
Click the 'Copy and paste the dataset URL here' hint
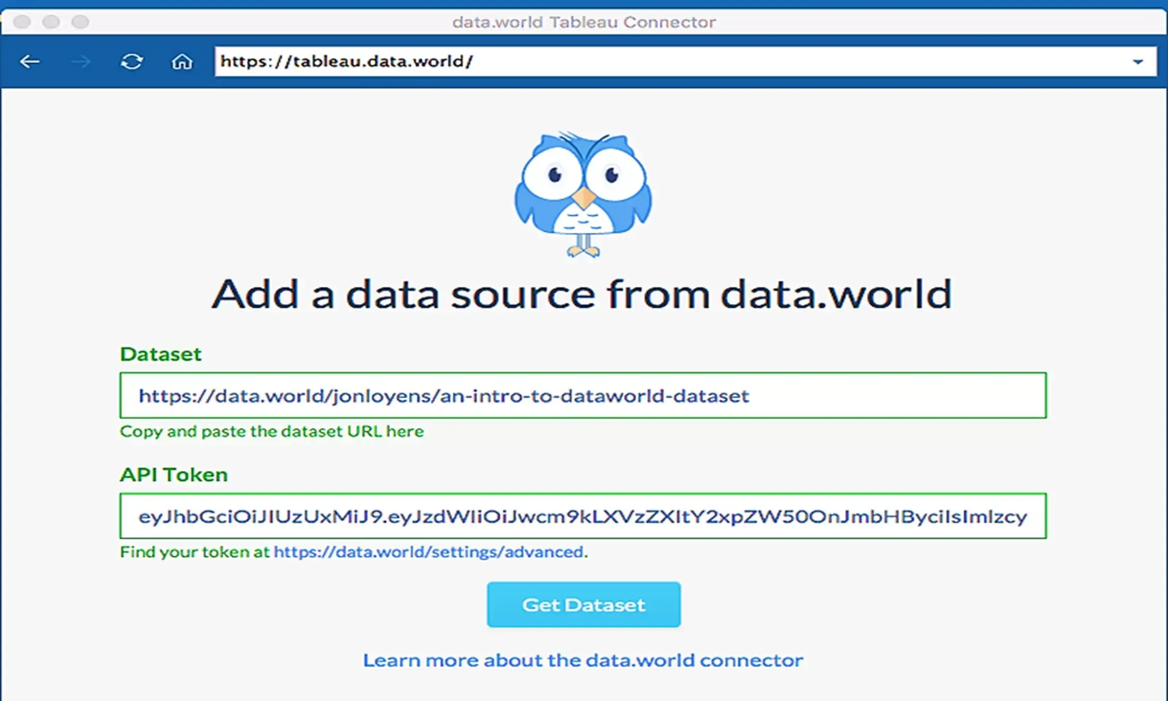click(x=272, y=432)
